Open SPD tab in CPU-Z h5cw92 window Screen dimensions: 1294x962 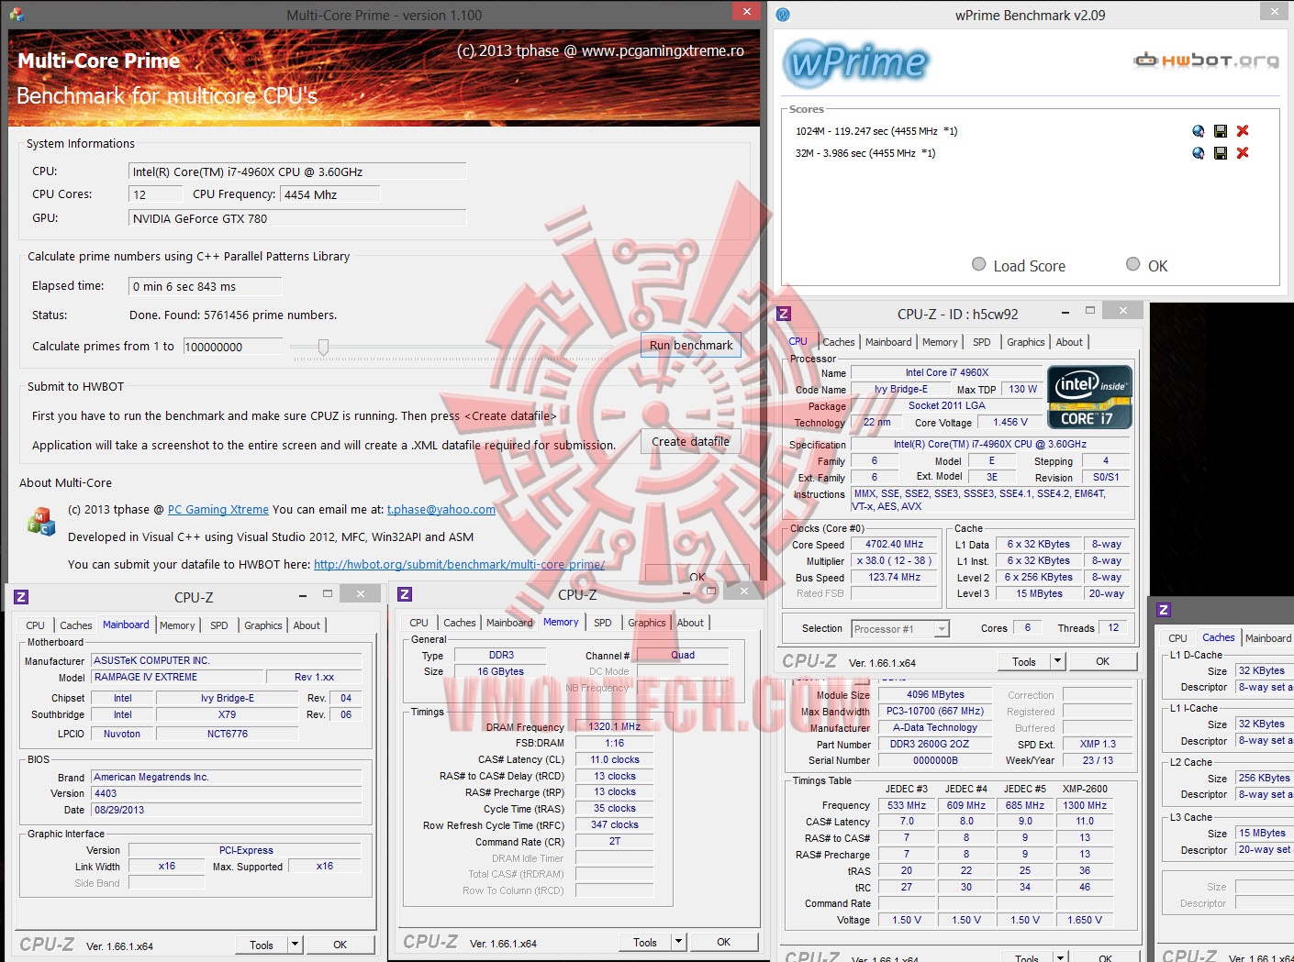point(982,342)
